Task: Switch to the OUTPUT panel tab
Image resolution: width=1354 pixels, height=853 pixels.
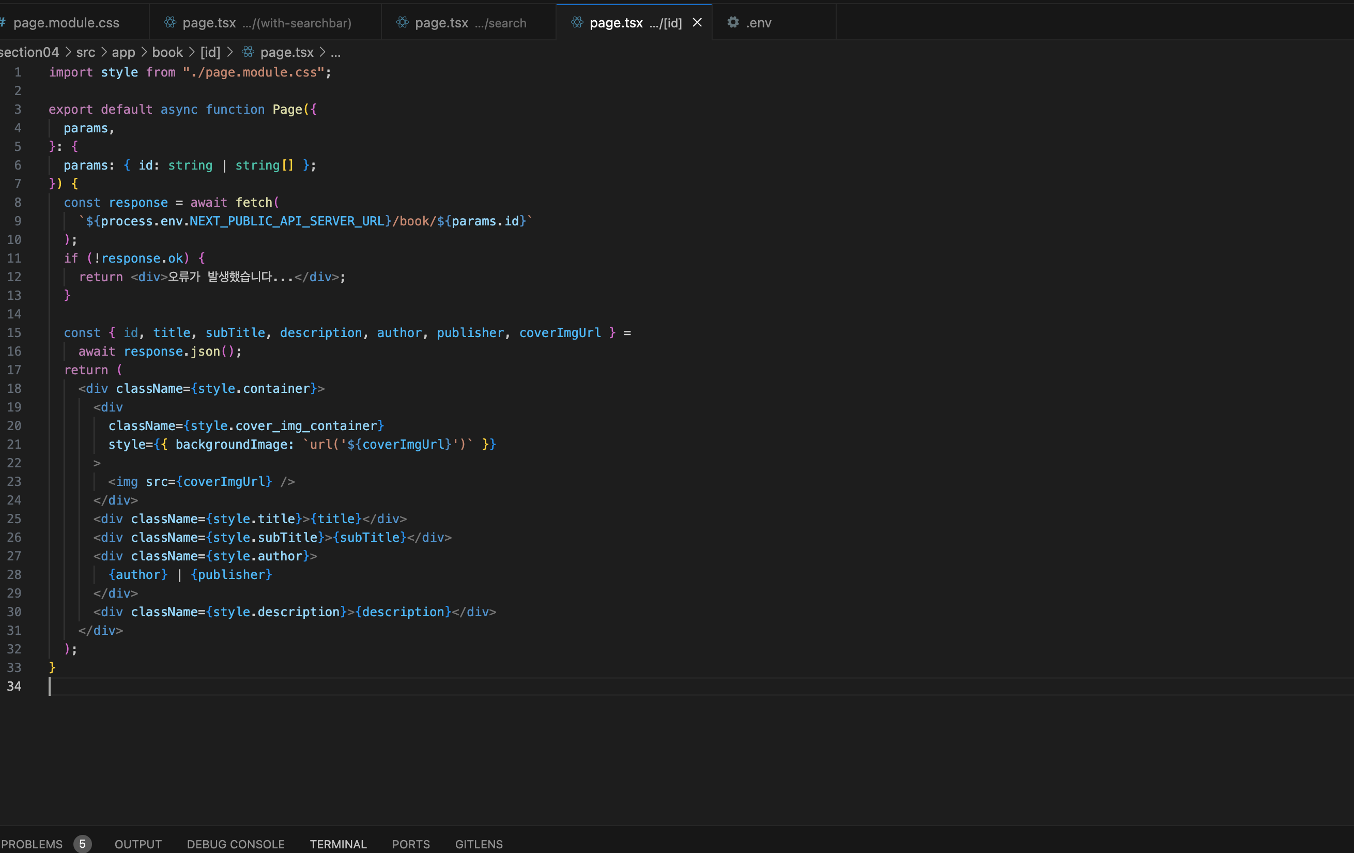Action: click(x=139, y=844)
